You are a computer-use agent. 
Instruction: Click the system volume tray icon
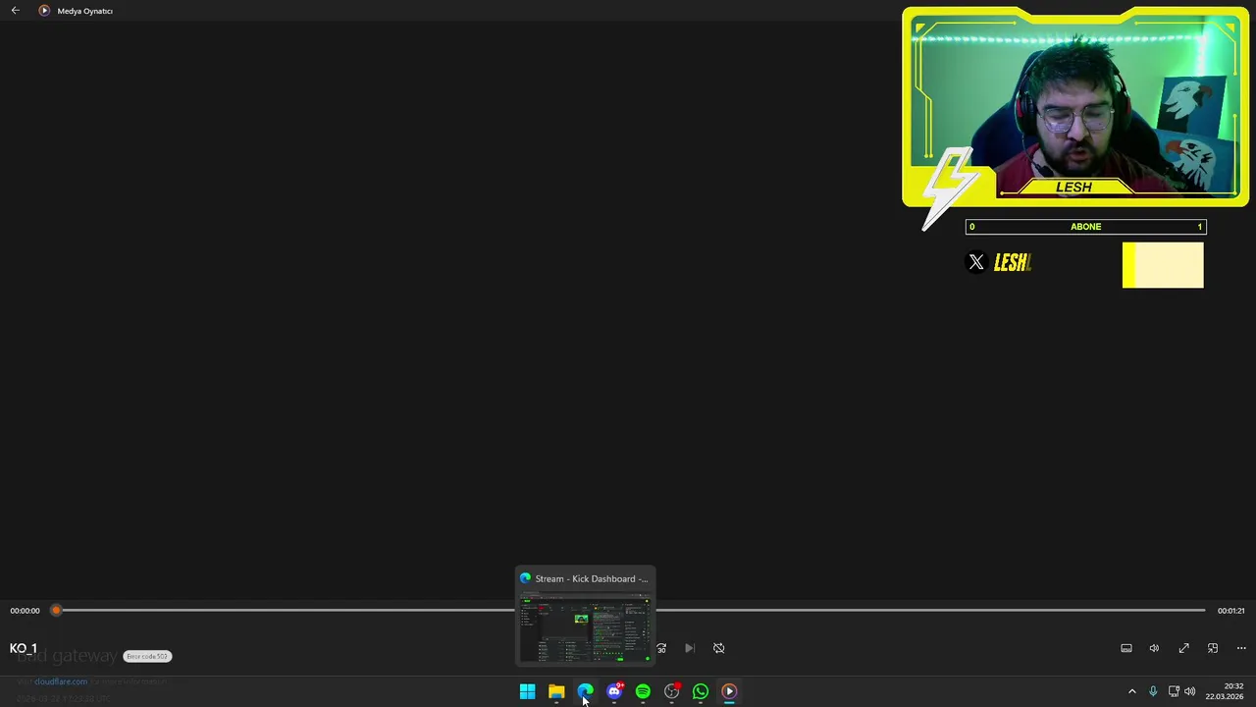[x=1190, y=691]
